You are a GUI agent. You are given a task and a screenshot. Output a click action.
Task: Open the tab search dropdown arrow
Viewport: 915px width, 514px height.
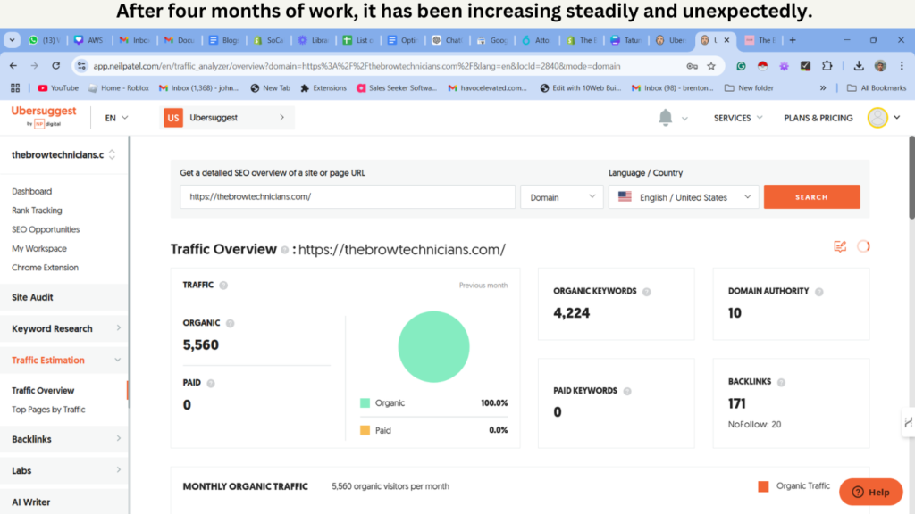pos(13,40)
